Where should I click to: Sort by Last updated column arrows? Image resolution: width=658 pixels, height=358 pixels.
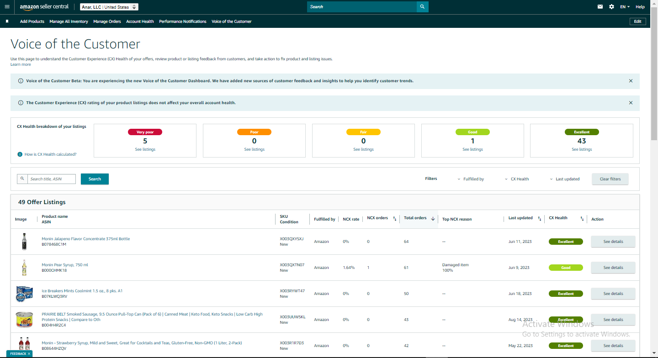coord(540,219)
